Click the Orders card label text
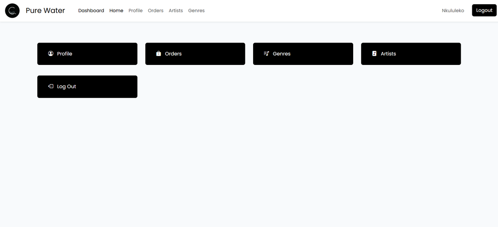Screen dimensions: 498x227 (173, 54)
